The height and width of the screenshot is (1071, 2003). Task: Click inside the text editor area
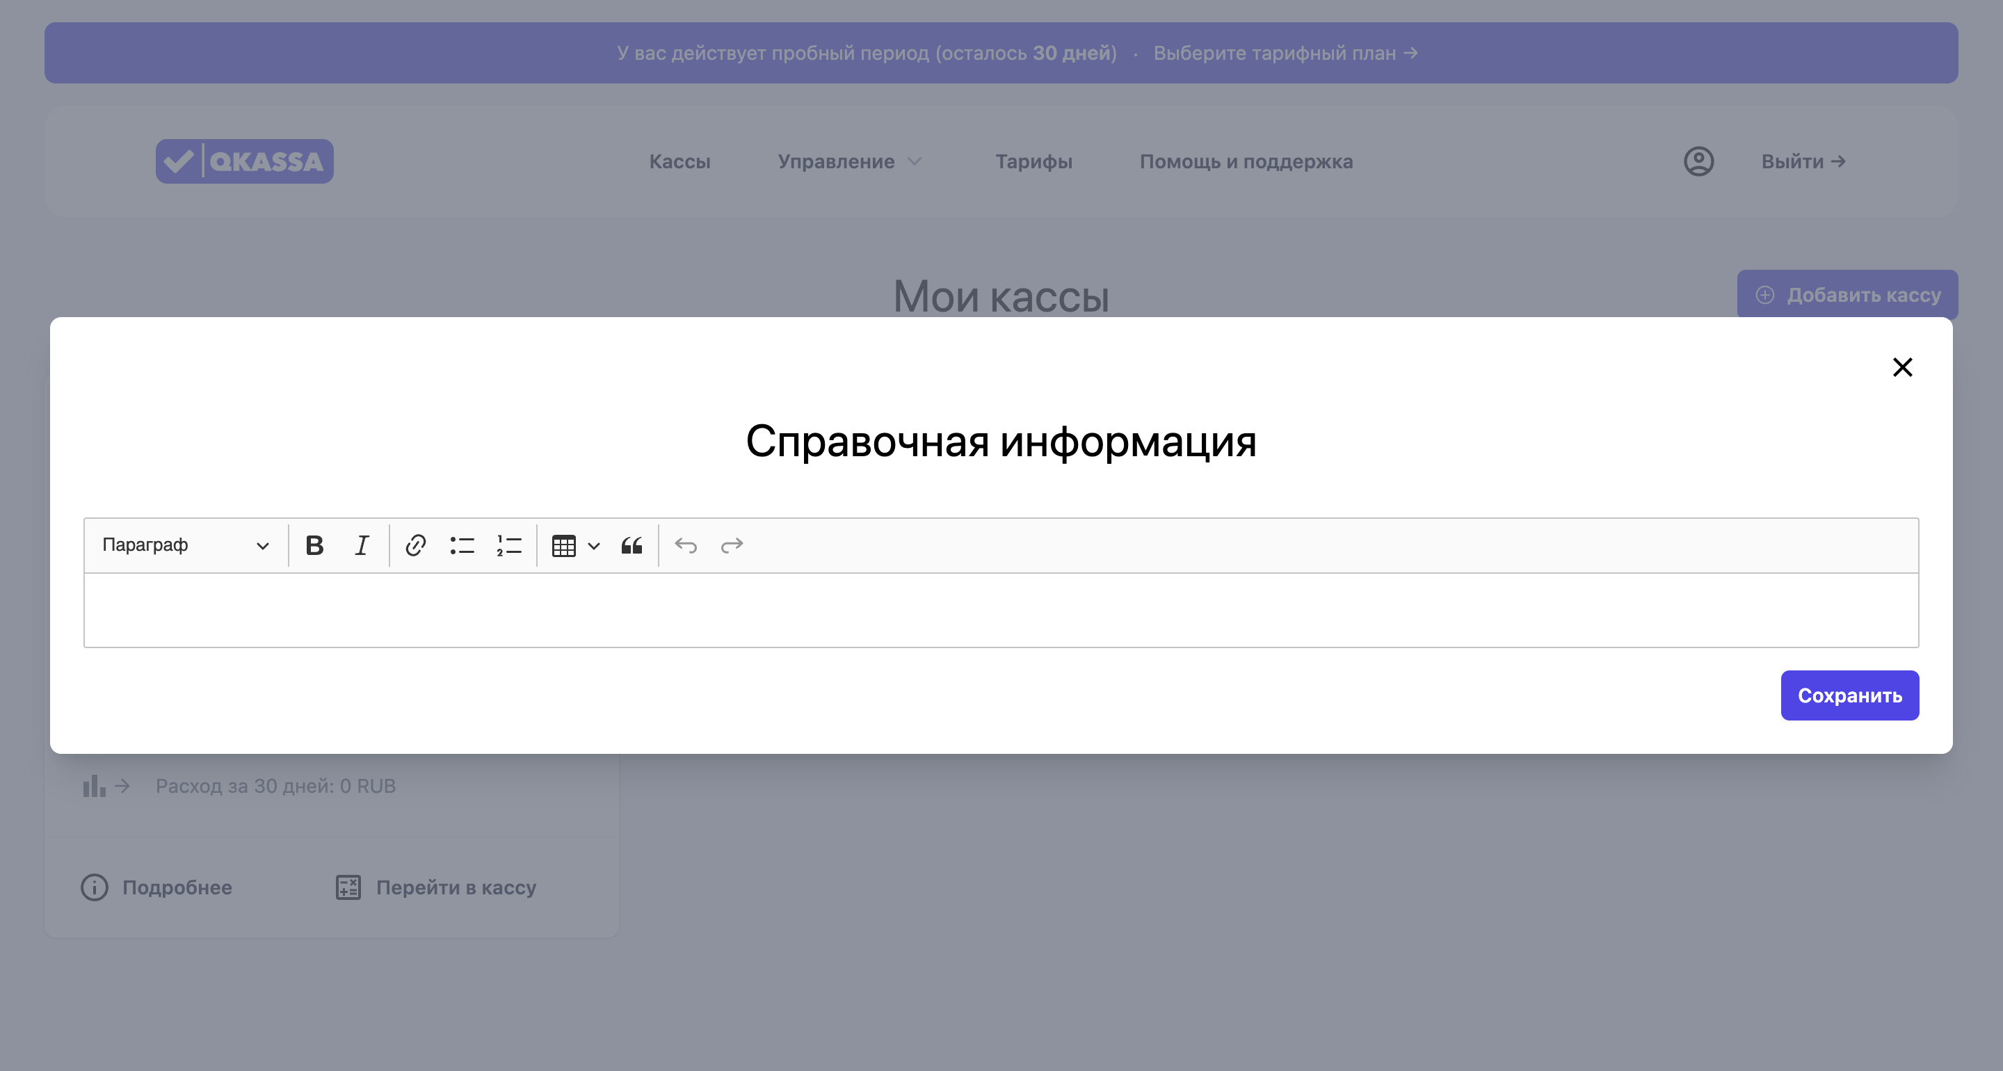coord(1000,611)
